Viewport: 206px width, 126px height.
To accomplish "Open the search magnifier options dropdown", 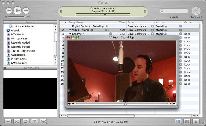I will pos(163,11).
